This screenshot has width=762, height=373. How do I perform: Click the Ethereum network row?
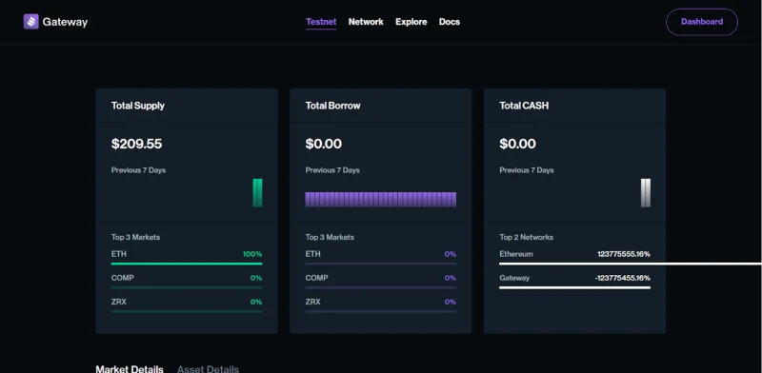pyautogui.click(x=575, y=254)
